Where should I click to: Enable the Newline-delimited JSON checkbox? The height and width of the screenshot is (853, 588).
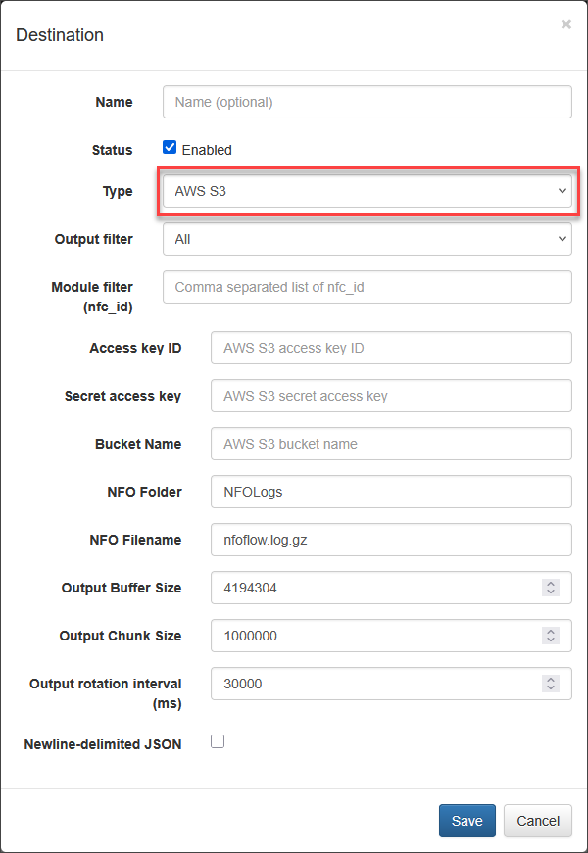coord(218,741)
